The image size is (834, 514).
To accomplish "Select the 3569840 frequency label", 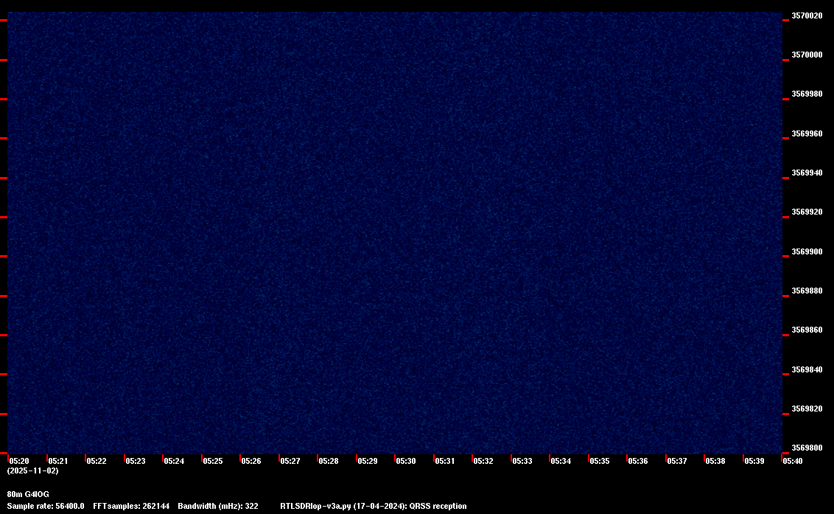I will point(807,369).
